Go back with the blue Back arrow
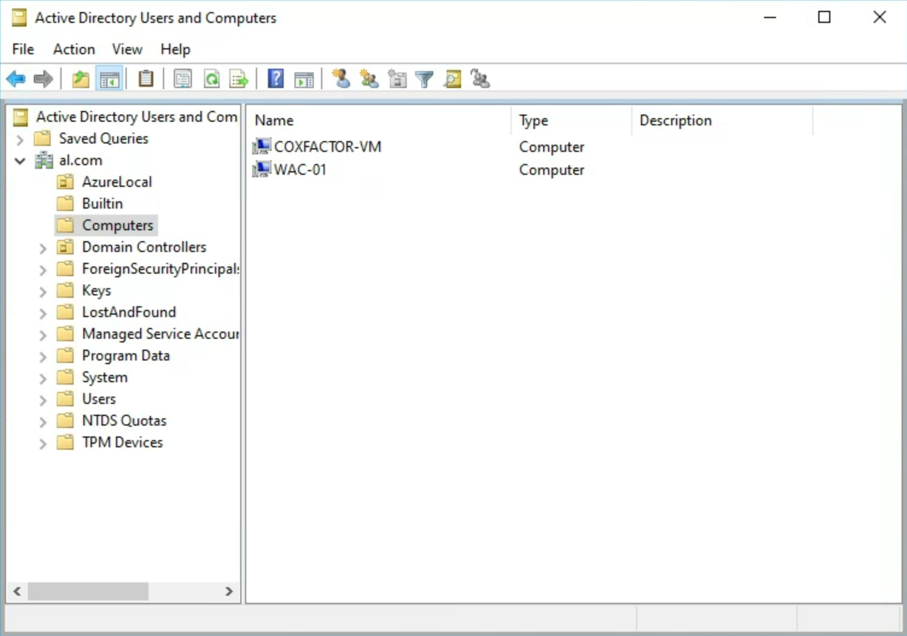This screenshot has width=907, height=636. [x=16, y=79]
